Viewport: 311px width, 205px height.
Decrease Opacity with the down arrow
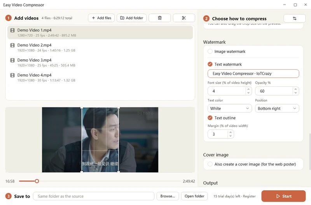coord(295,93)
